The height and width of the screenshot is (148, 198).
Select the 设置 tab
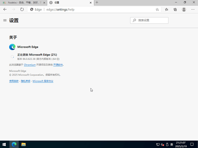[70, 3]
